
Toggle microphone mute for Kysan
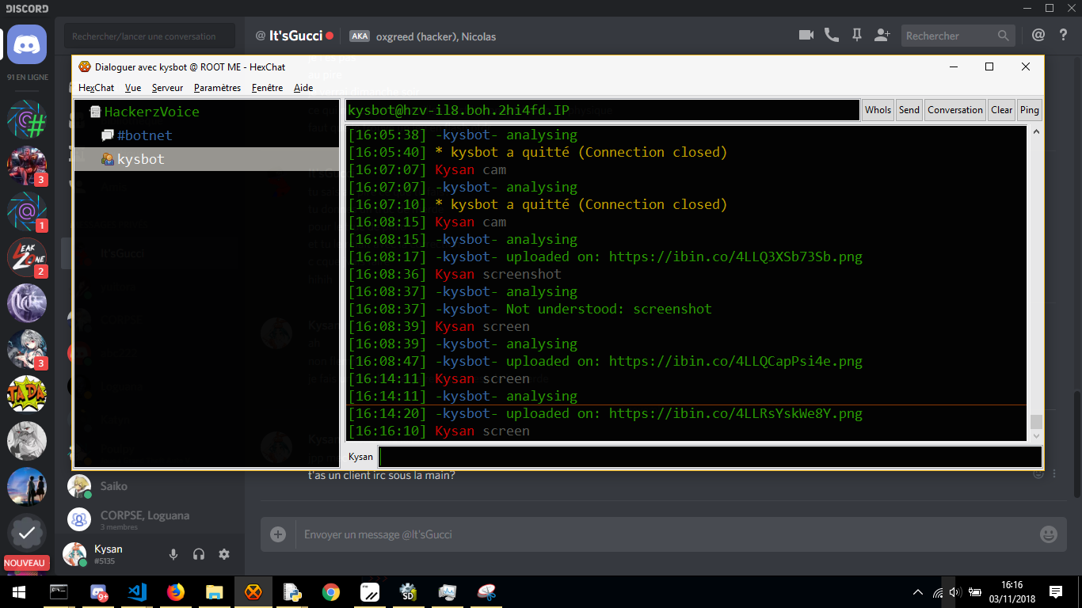[173, 554]
